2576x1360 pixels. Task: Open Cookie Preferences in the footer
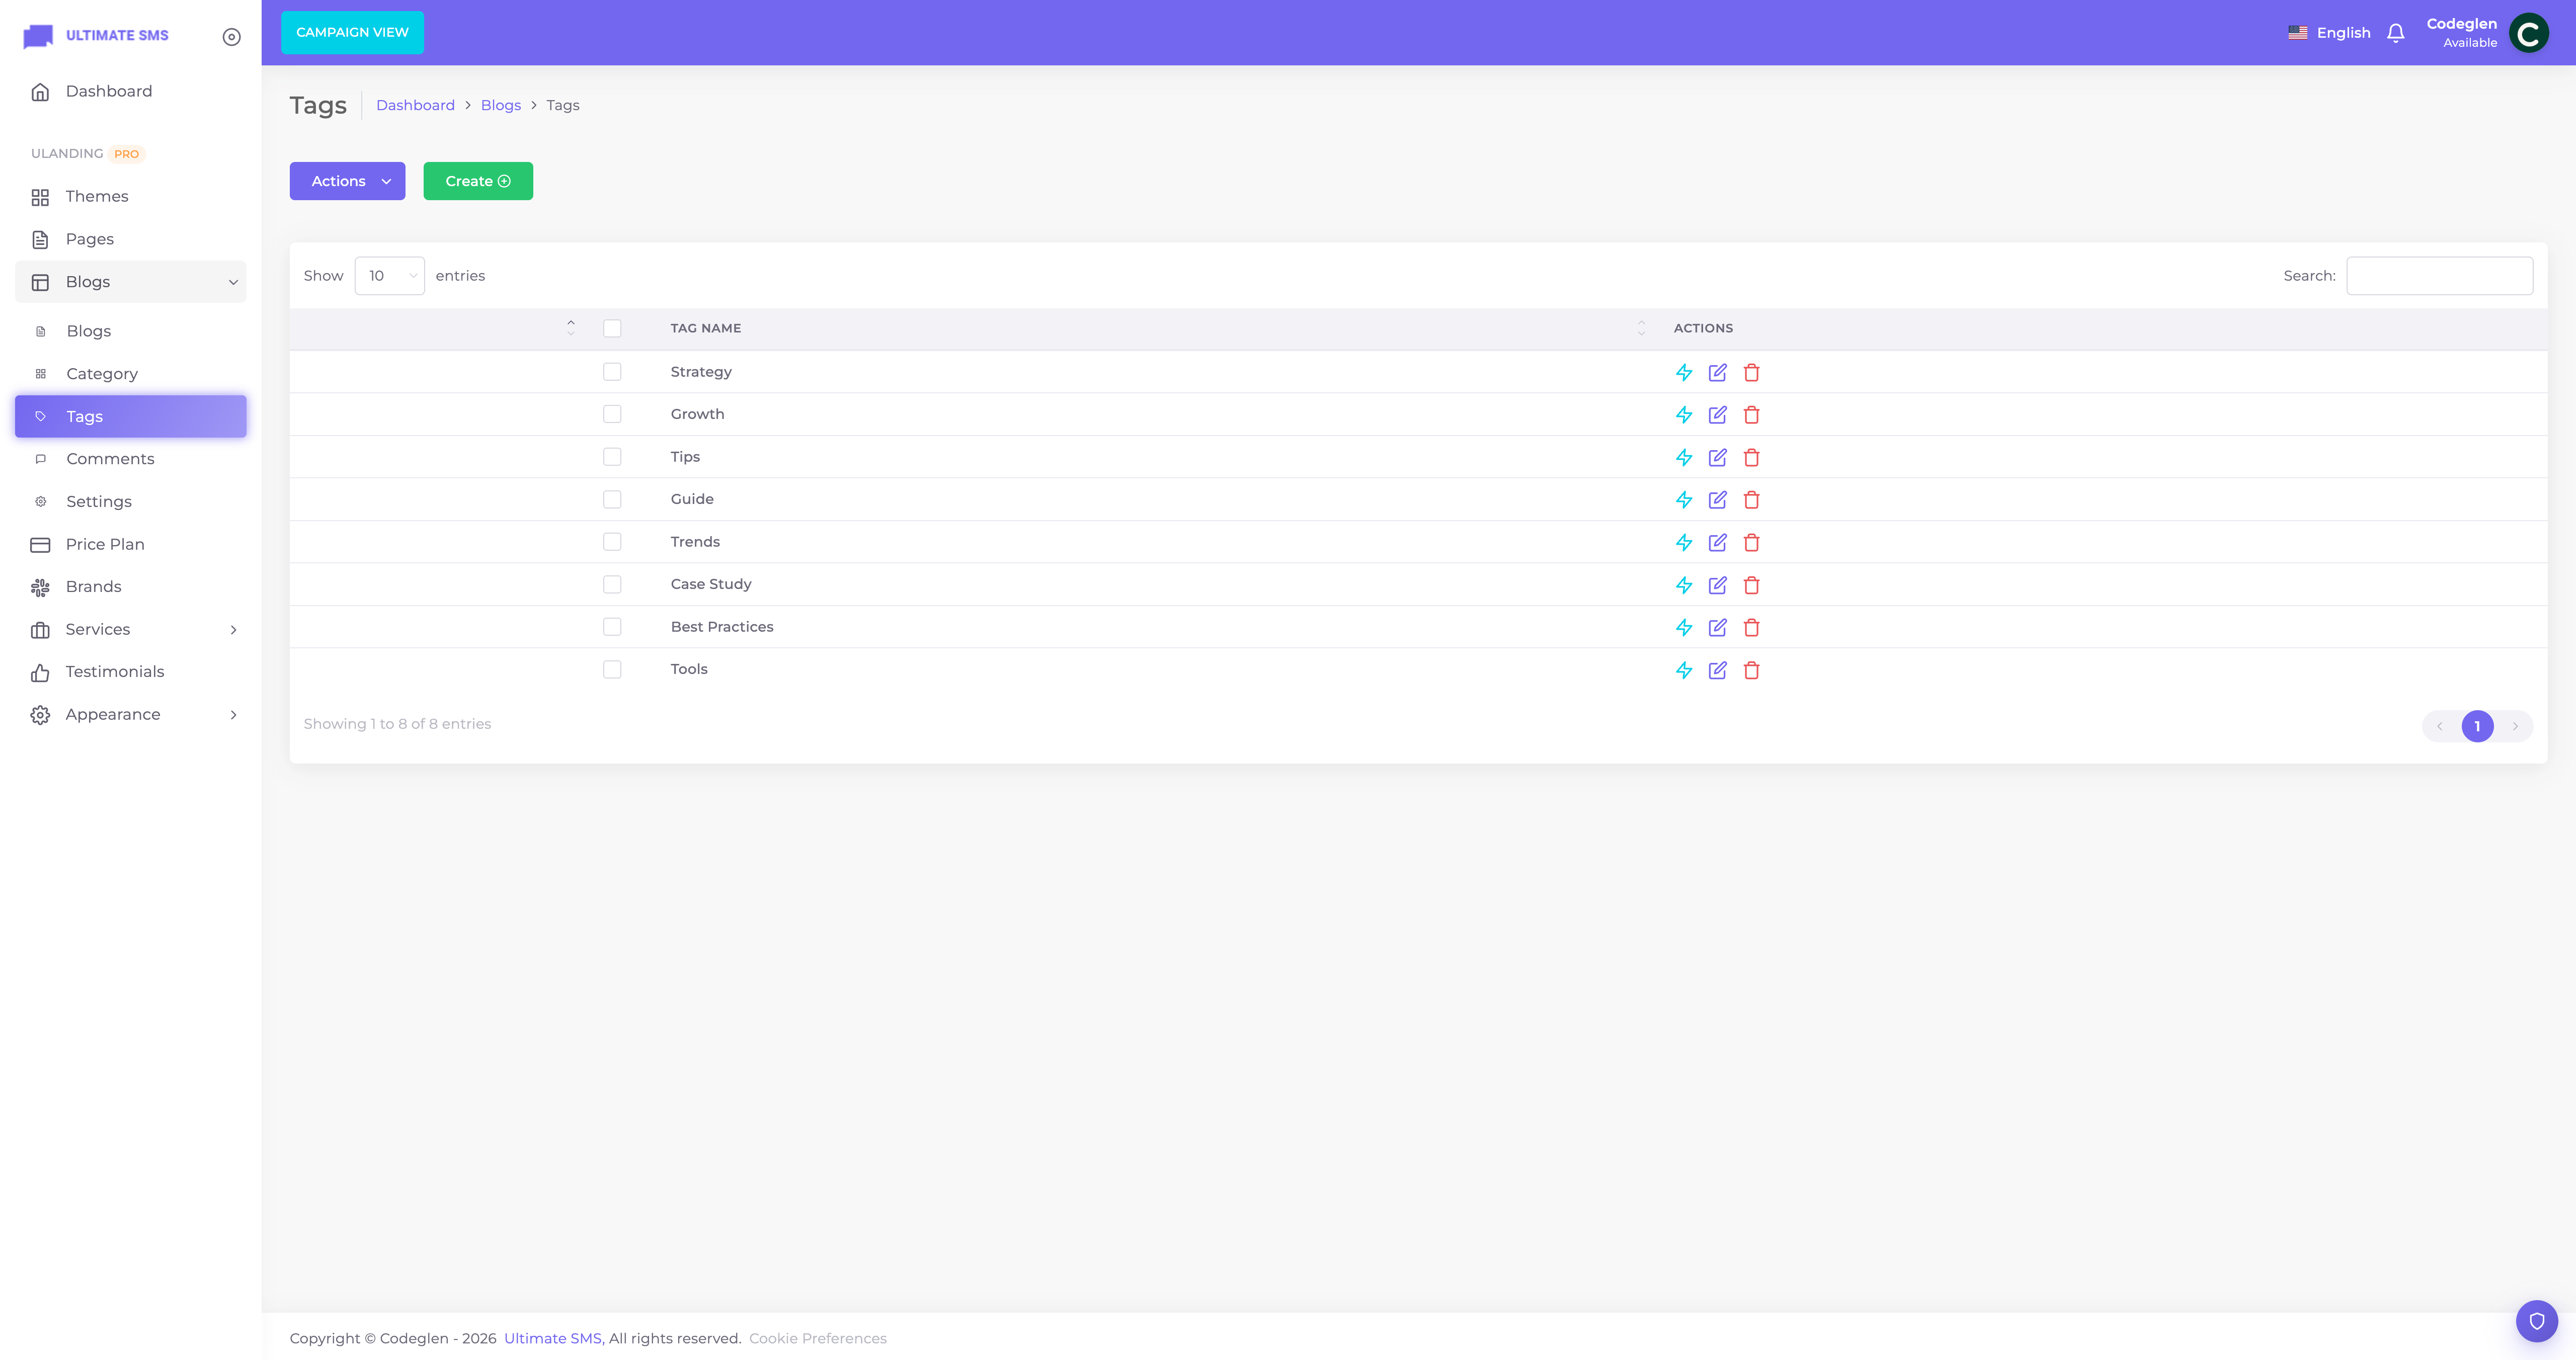click(x=817, y=1338)
